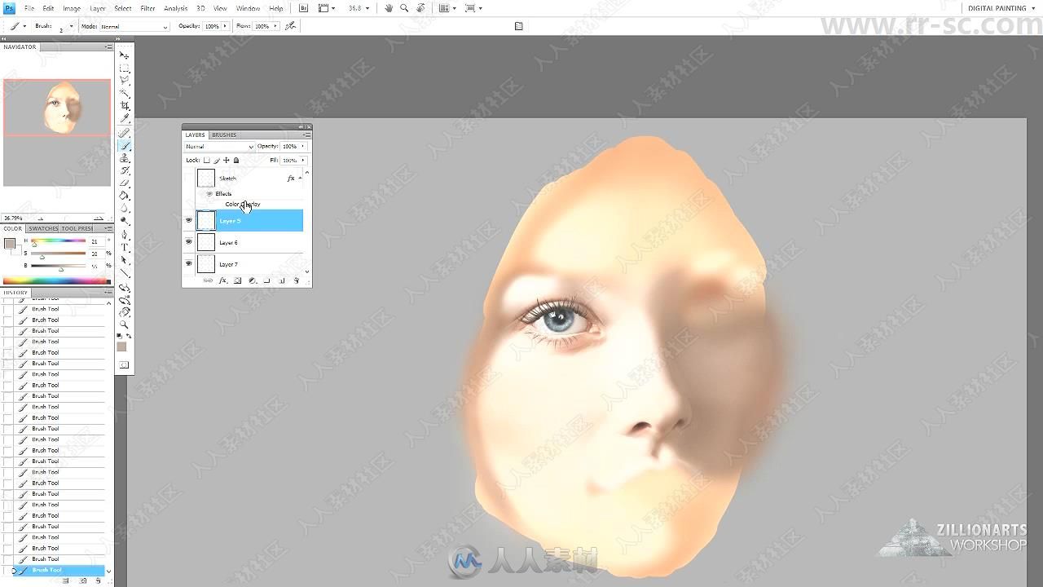Select the Line shape tool
Screen dimensions: 1043x587
[x=125, y=271]
